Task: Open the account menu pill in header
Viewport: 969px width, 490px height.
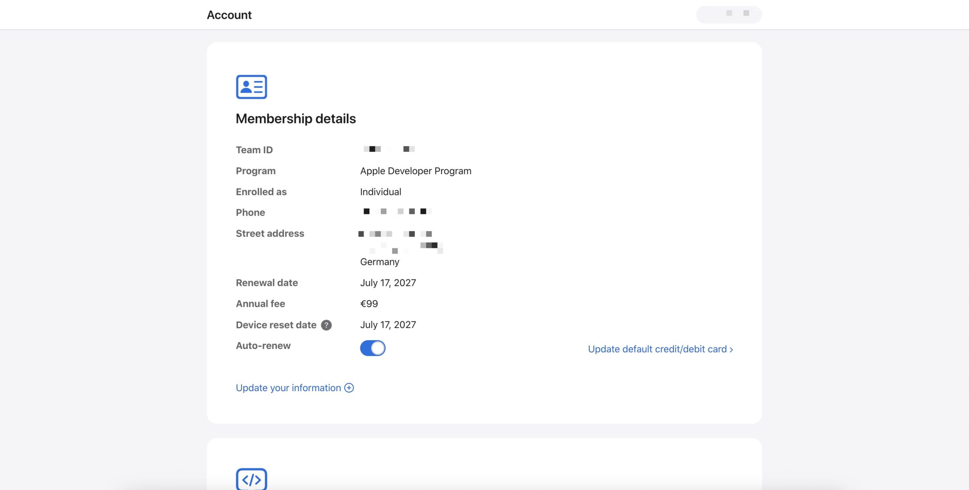Action: pos(729,14)
